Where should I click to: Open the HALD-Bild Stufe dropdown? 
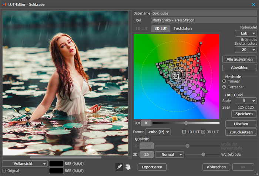click(246, 101)
